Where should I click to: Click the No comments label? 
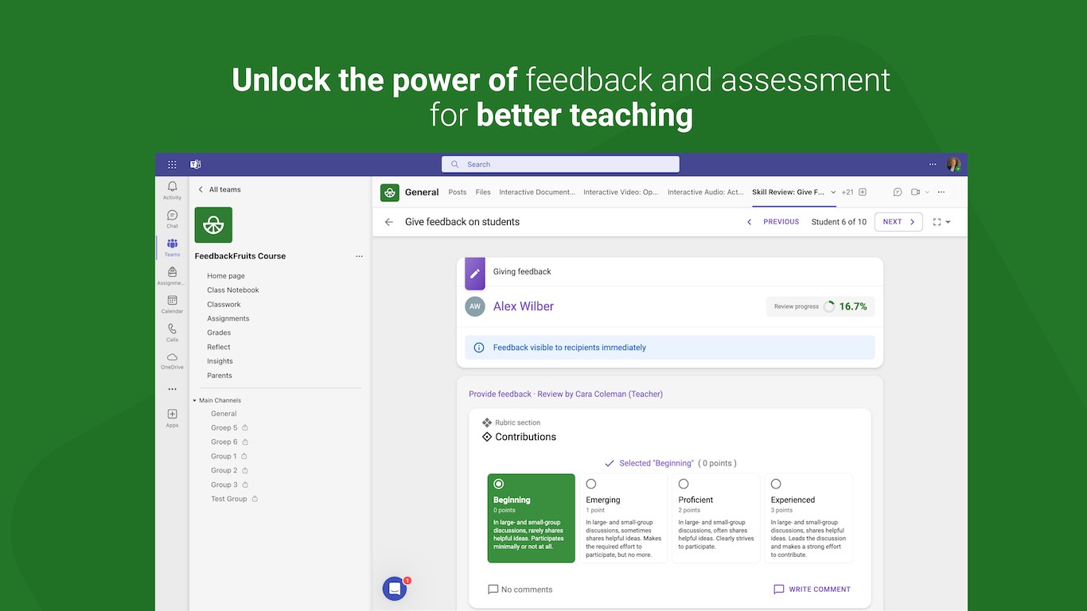coord(527,590)
